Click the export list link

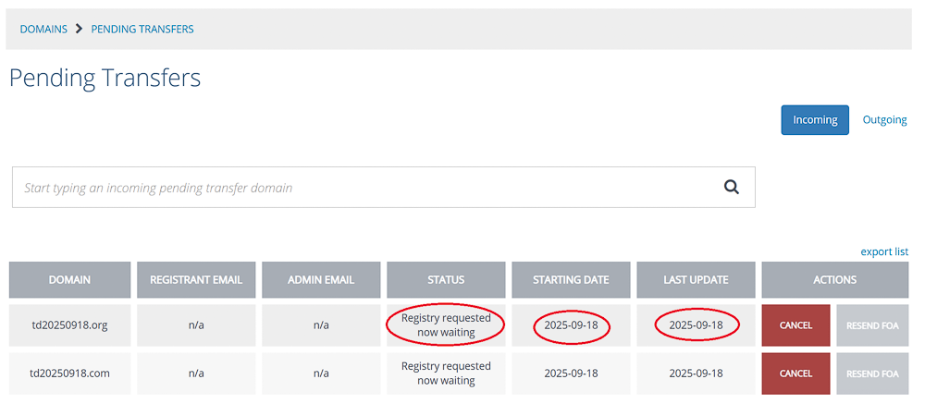(884, 251)
